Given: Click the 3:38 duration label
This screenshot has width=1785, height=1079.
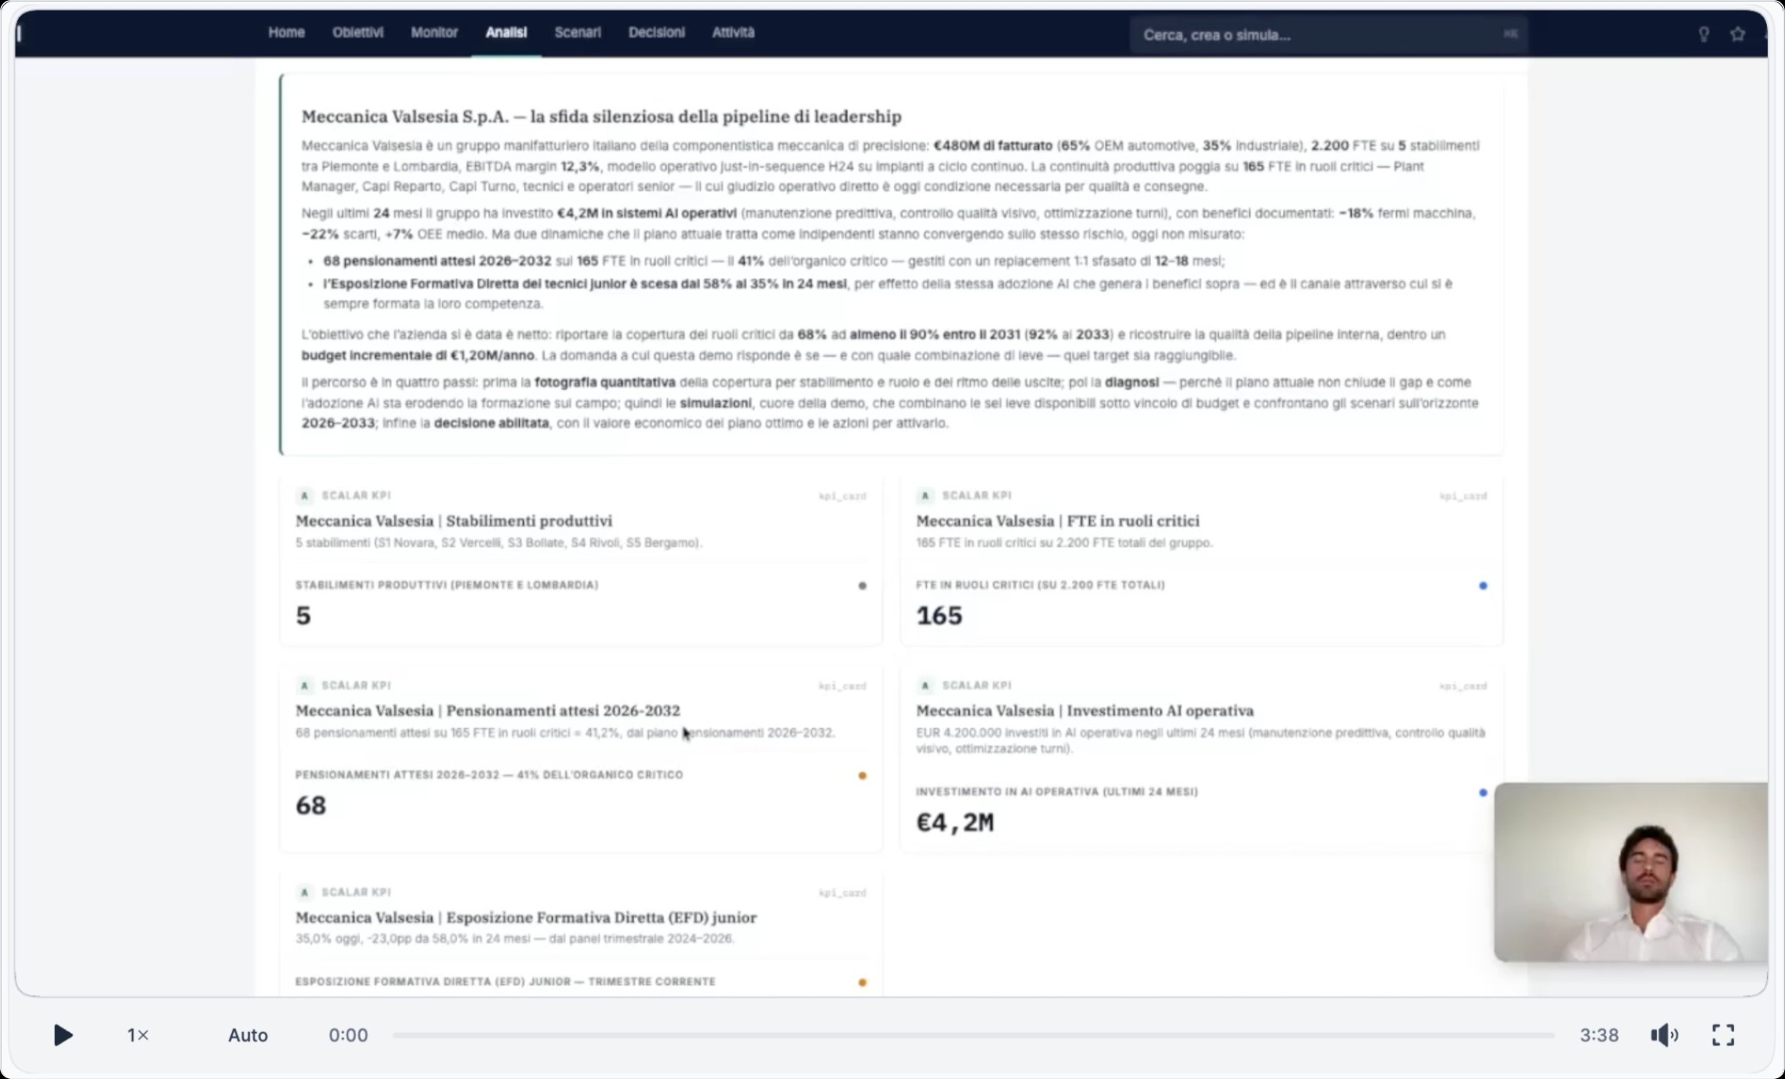Looking at the screenshot, I should [1599, 1035].
